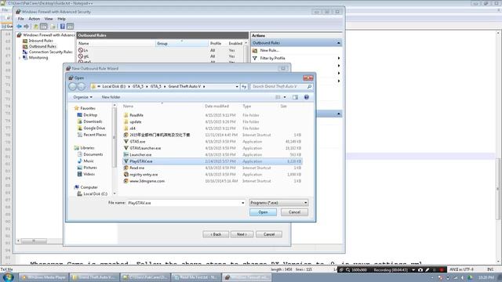Switch to Windows Media Player taskbar item

[44, 277]
